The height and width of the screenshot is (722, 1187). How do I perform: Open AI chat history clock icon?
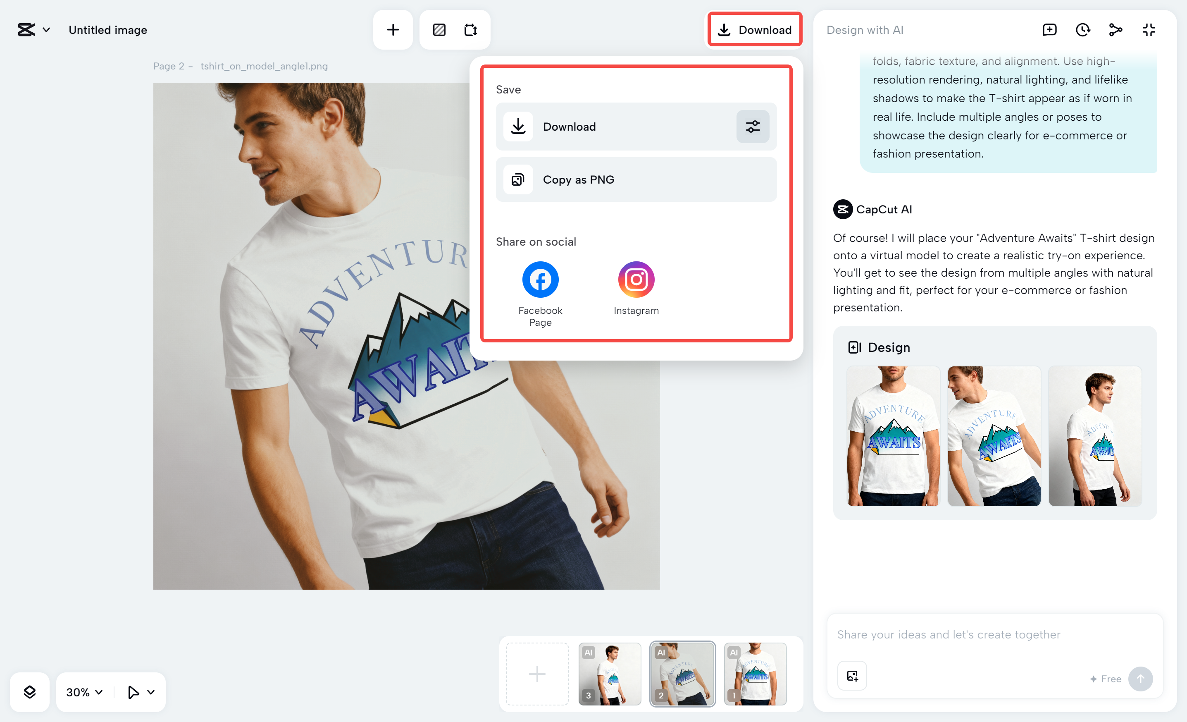point(1082,30)
